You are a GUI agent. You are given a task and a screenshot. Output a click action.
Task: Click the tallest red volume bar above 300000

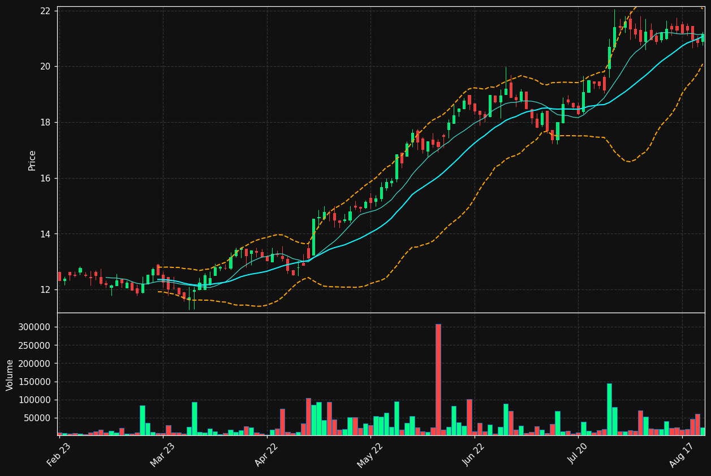pos(438,379)
